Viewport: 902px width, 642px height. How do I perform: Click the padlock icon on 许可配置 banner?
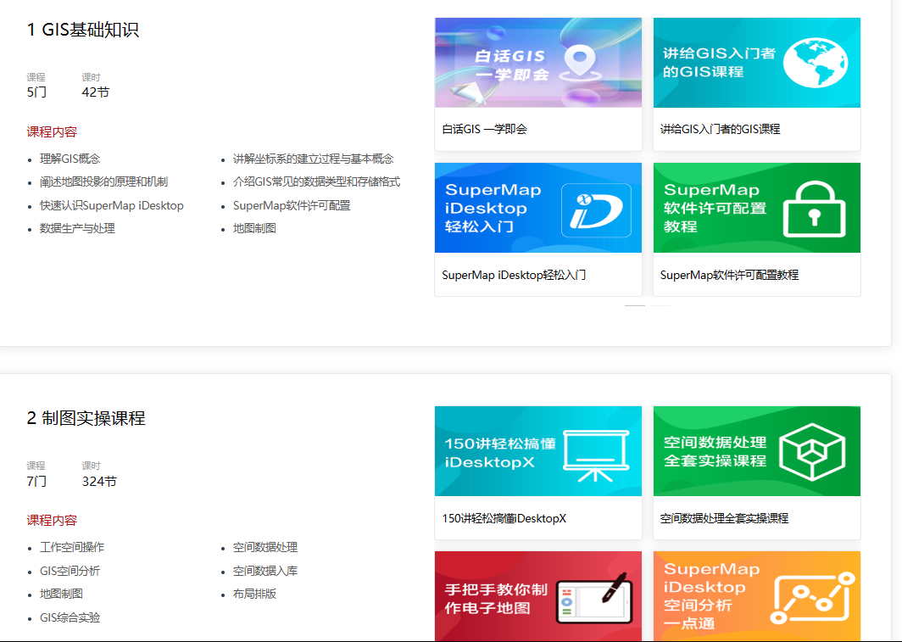click(x=814, y=209)
